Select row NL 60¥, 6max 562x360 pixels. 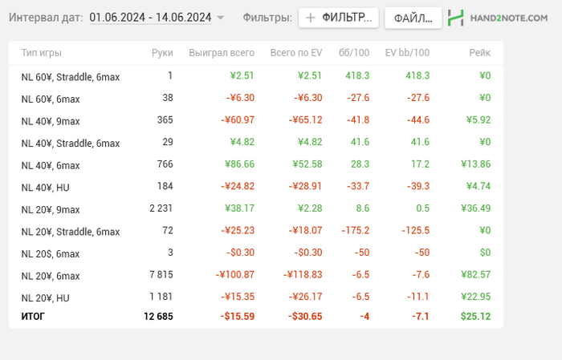click(x=256, y=99)
